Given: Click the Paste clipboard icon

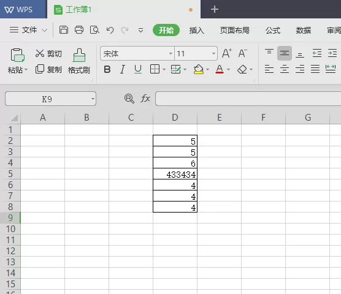Looking at the screenshot, I should point(17,55).
